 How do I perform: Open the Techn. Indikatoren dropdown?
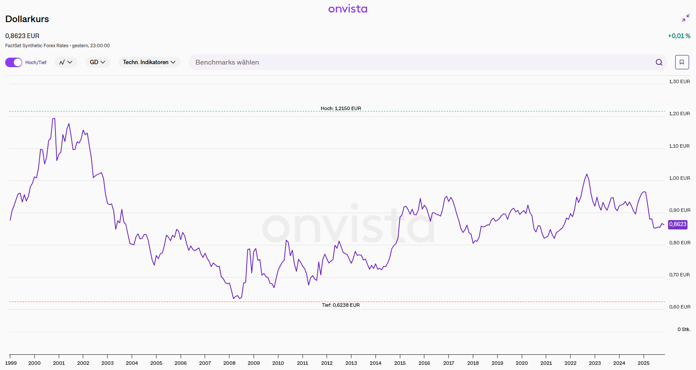149,62
